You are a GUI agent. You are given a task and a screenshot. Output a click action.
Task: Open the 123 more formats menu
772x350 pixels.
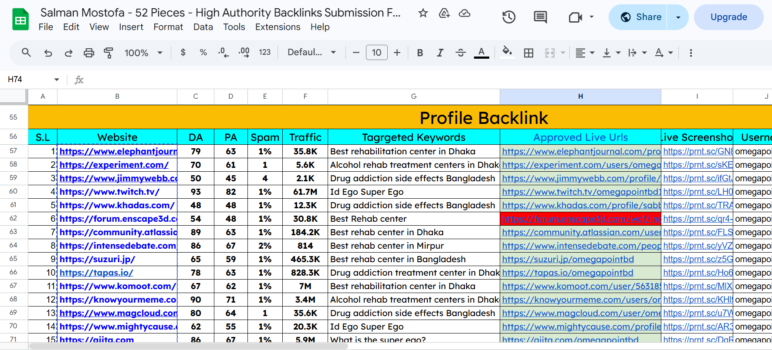click(264, 53)
